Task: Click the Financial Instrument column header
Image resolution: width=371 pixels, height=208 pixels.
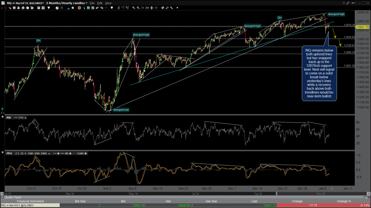Action: coord(31,201)
